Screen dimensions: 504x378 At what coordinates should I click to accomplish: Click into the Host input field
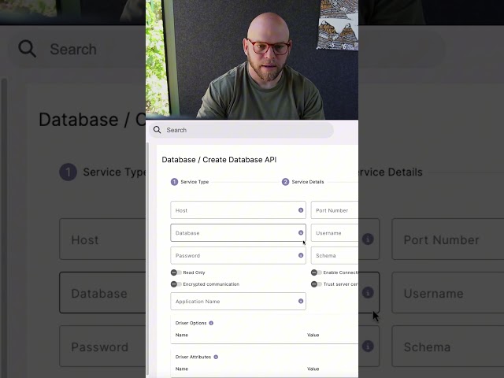tap(238, 210)
